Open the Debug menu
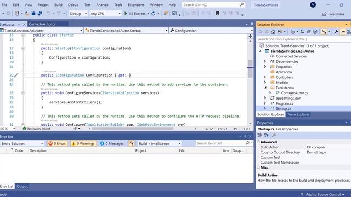This screenshot has width=351, height=197. pyautogui.click(x=73, y=5)
